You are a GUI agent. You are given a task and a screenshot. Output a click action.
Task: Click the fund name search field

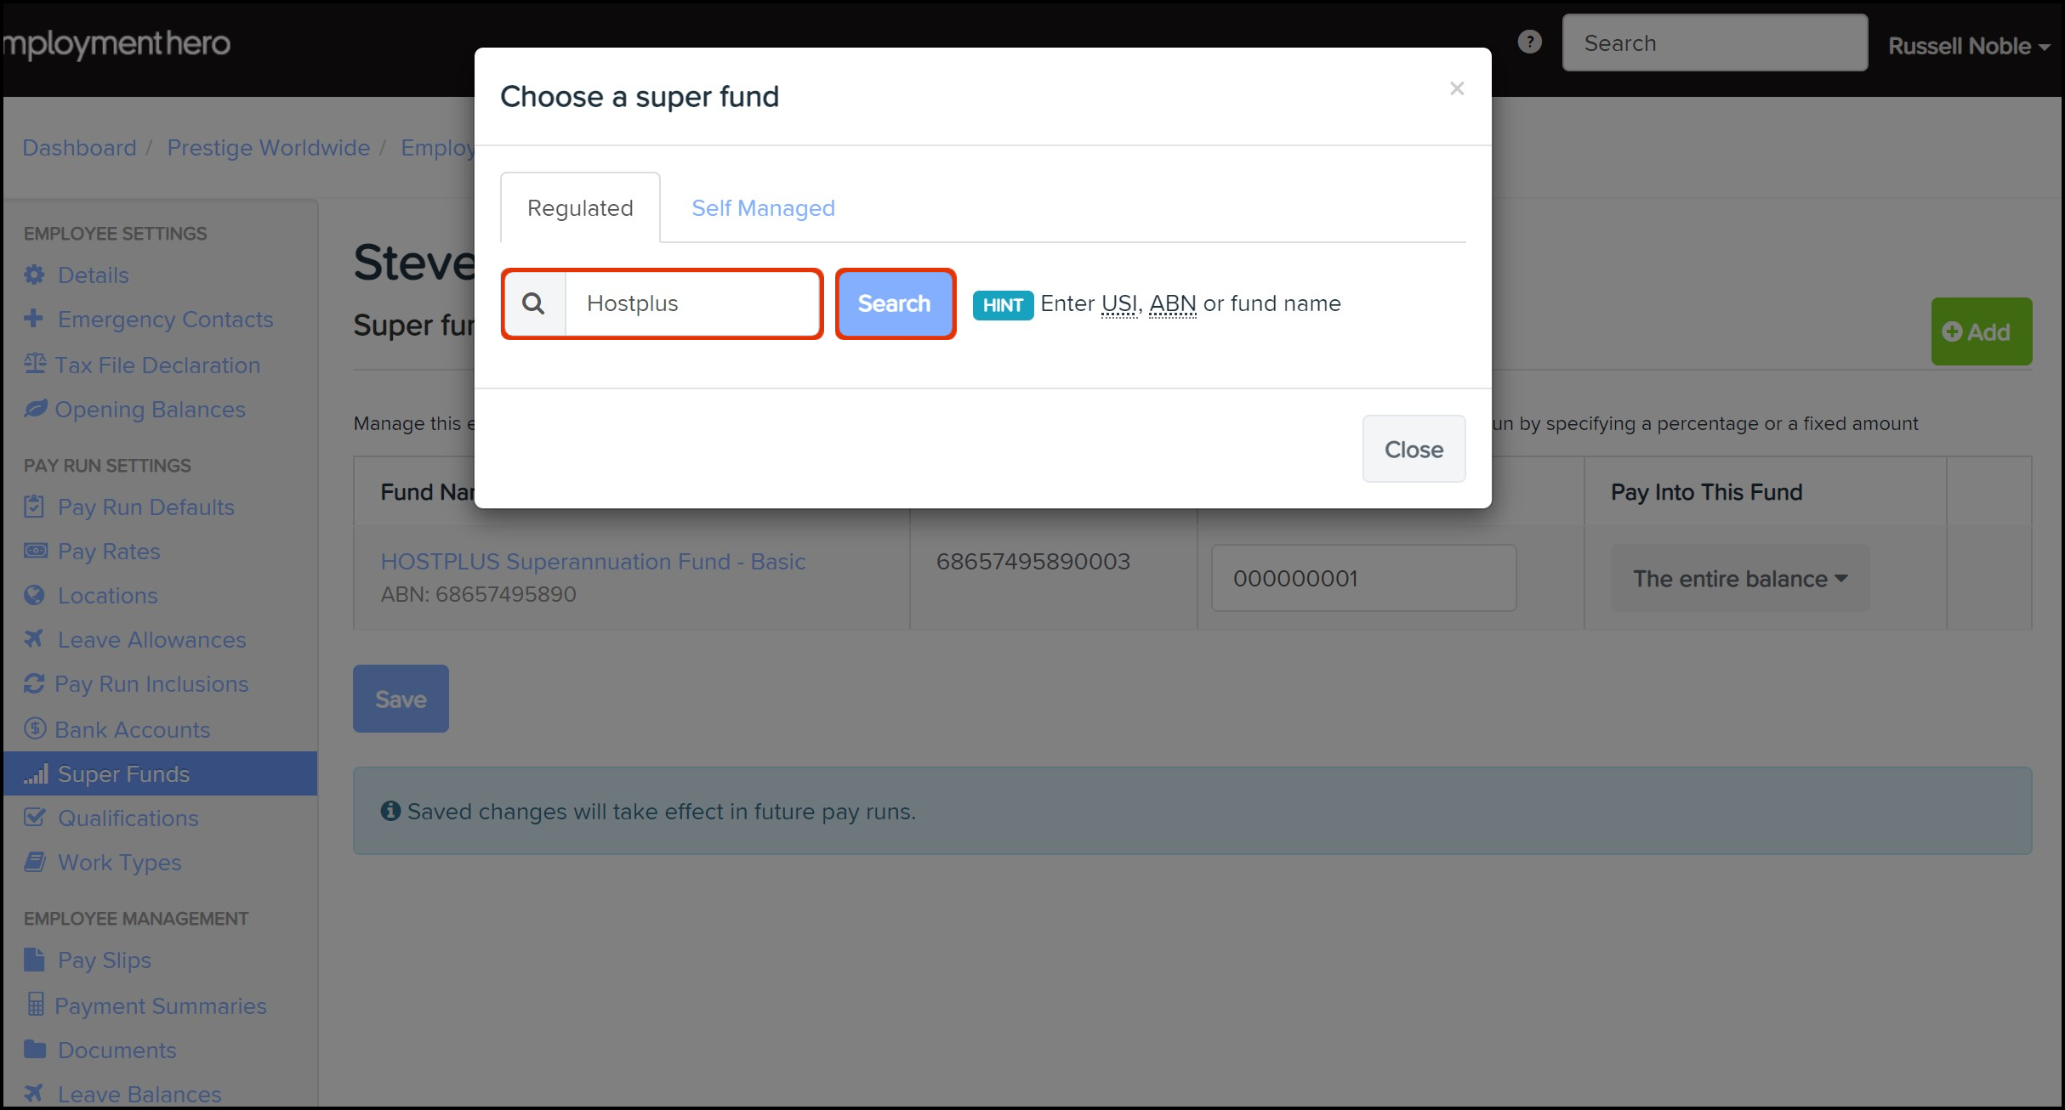click(x=692, y=303)
